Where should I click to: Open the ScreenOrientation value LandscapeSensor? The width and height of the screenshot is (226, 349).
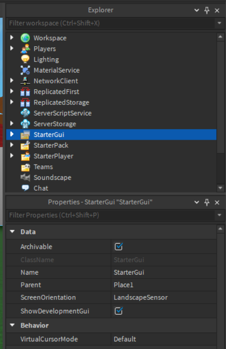pos(164,298)
